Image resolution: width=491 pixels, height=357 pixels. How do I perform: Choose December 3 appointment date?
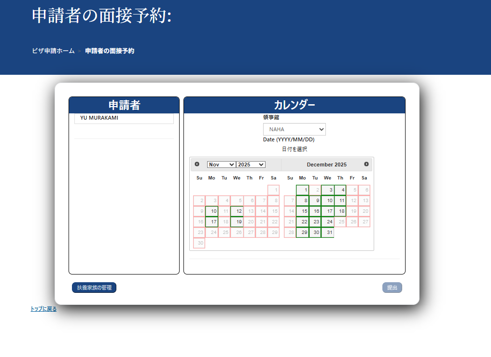pyautogui.click(x=328, y=190)
